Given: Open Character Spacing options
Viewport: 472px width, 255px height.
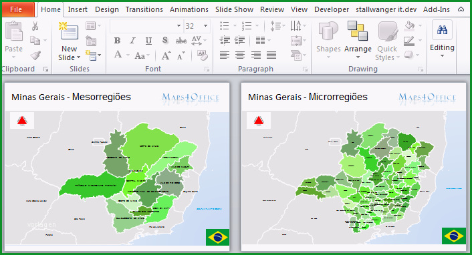Looking at the screenshot, I should [x=197, y=40].
